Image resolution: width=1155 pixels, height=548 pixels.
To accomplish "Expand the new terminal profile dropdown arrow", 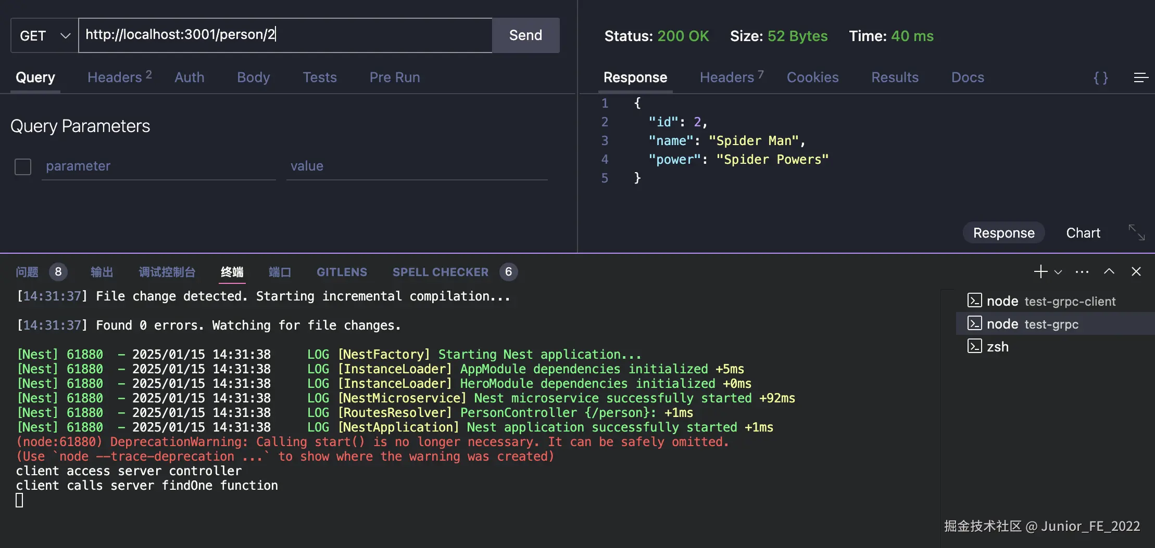I will 1058,272.
